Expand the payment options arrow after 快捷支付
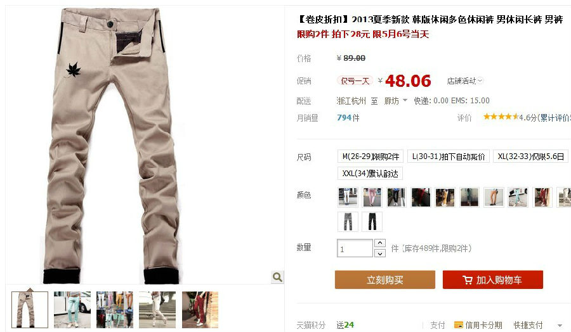This screenshot has height=332, width=571. [560, 326]
